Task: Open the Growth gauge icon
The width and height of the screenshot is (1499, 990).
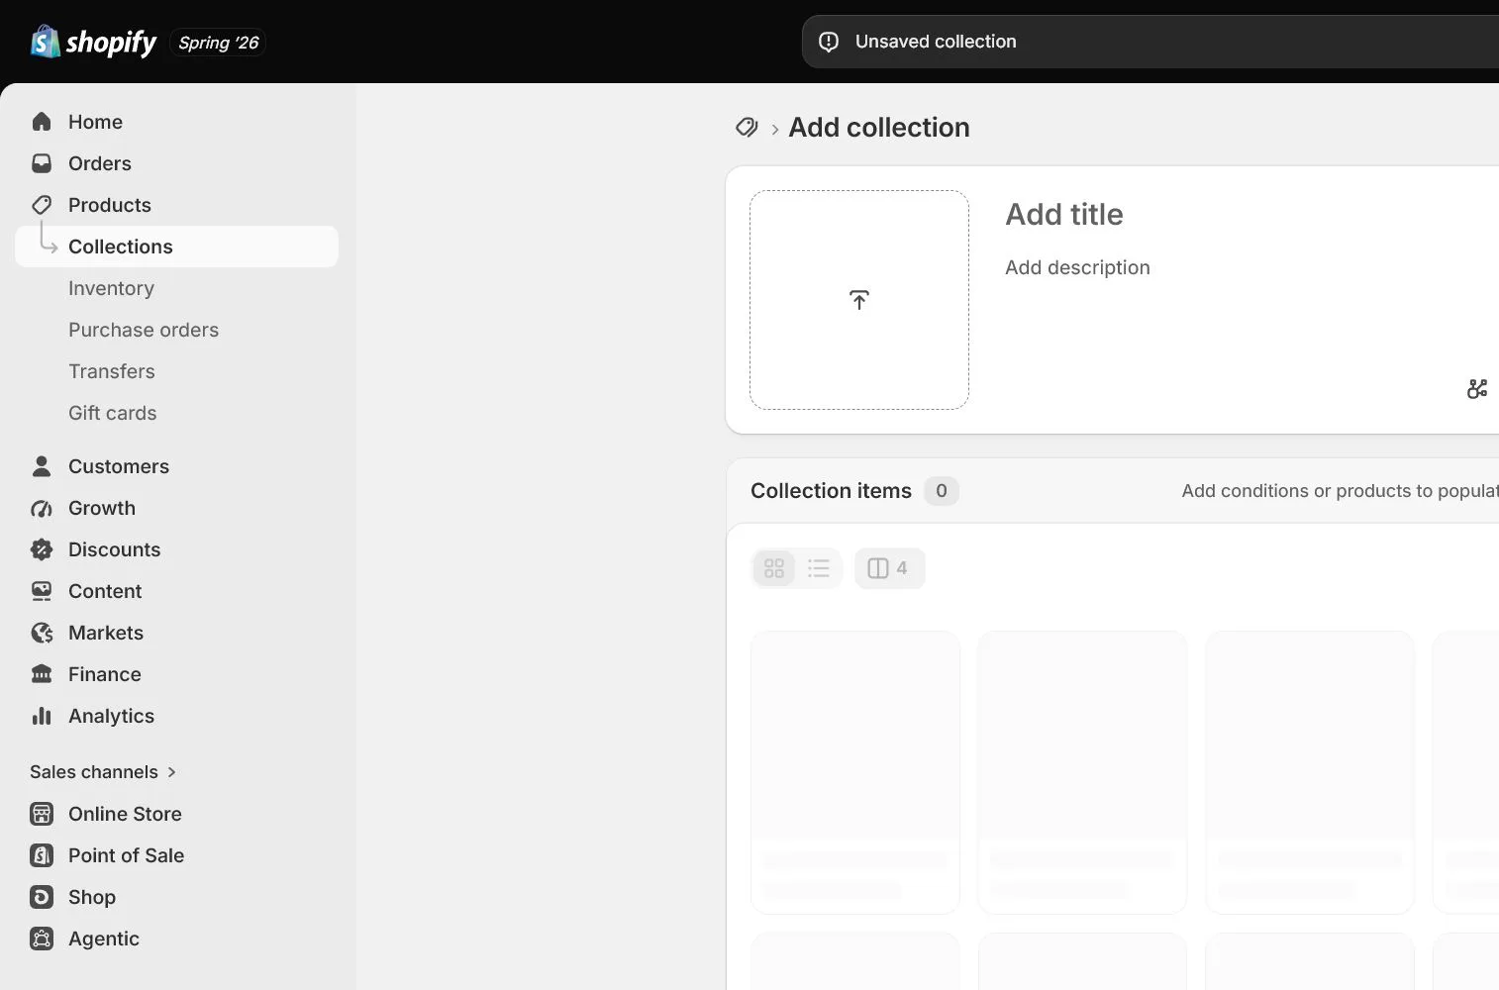Action: tap(42, 508)
